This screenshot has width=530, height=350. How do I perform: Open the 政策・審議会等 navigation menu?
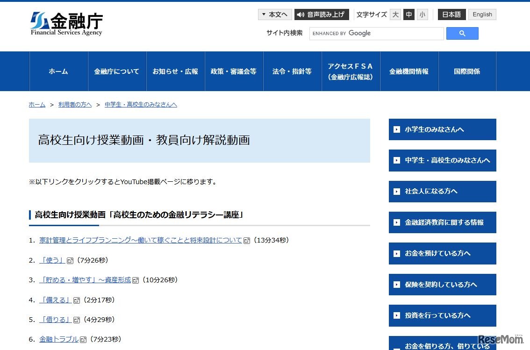pos(234,71)
